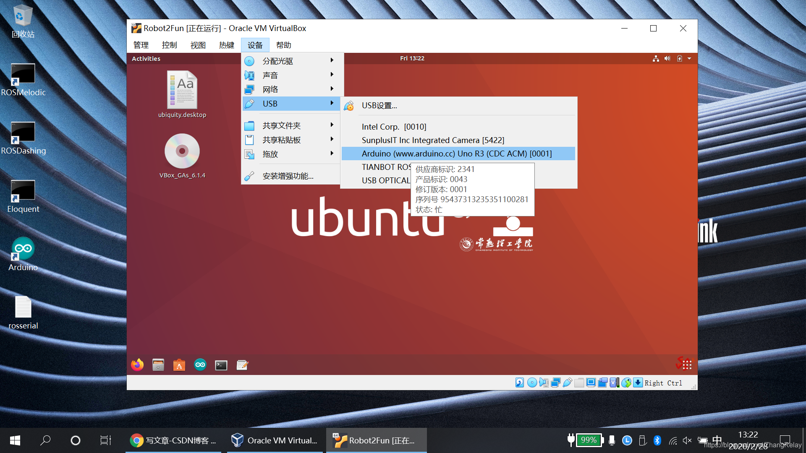Click Ubuntu top bar volume icon
Screen dimensions: 806x453
[667, 58]
